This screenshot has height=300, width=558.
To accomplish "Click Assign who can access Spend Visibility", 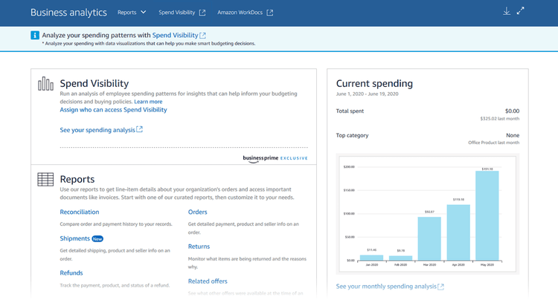I will pyautogui.click(x=113, y=110).
